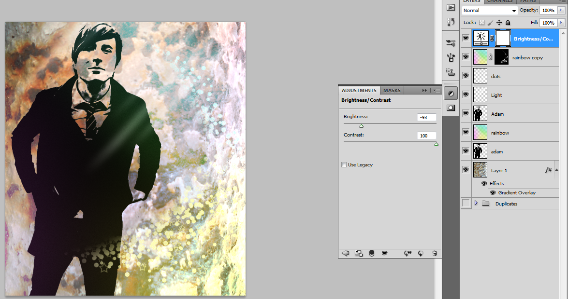
Task: Switch adjustments panel to expanded view
Action: pyautogui.click(x=358, y=253)
